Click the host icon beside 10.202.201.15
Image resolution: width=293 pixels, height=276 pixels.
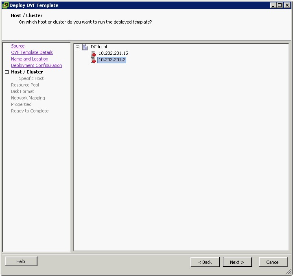point(93,54)
